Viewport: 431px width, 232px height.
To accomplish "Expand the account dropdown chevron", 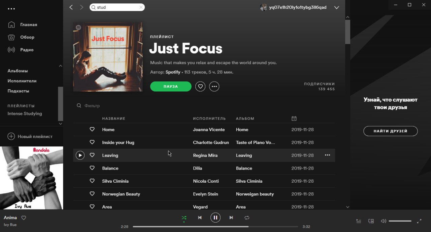I will (x=336, y=7).
